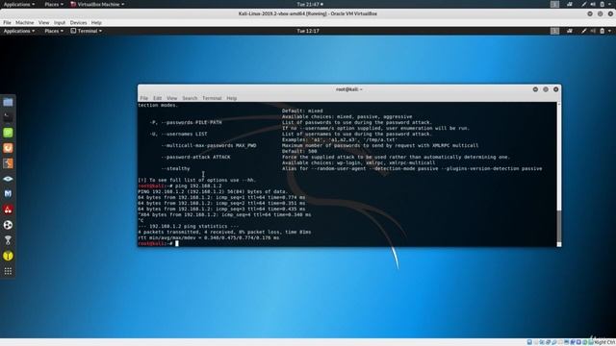
Task: Open terminal window Help menu
Action: pos(231,98)
